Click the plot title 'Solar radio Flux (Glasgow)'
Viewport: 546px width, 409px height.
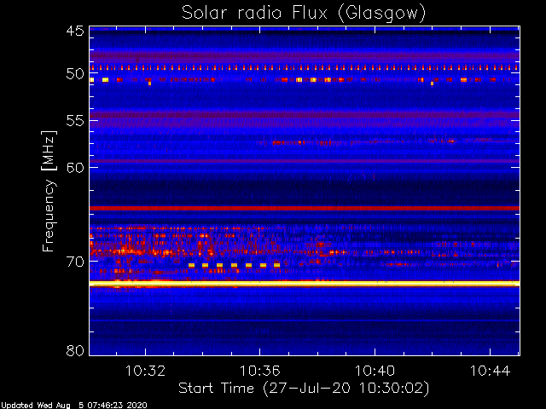(x=304, y=14)
